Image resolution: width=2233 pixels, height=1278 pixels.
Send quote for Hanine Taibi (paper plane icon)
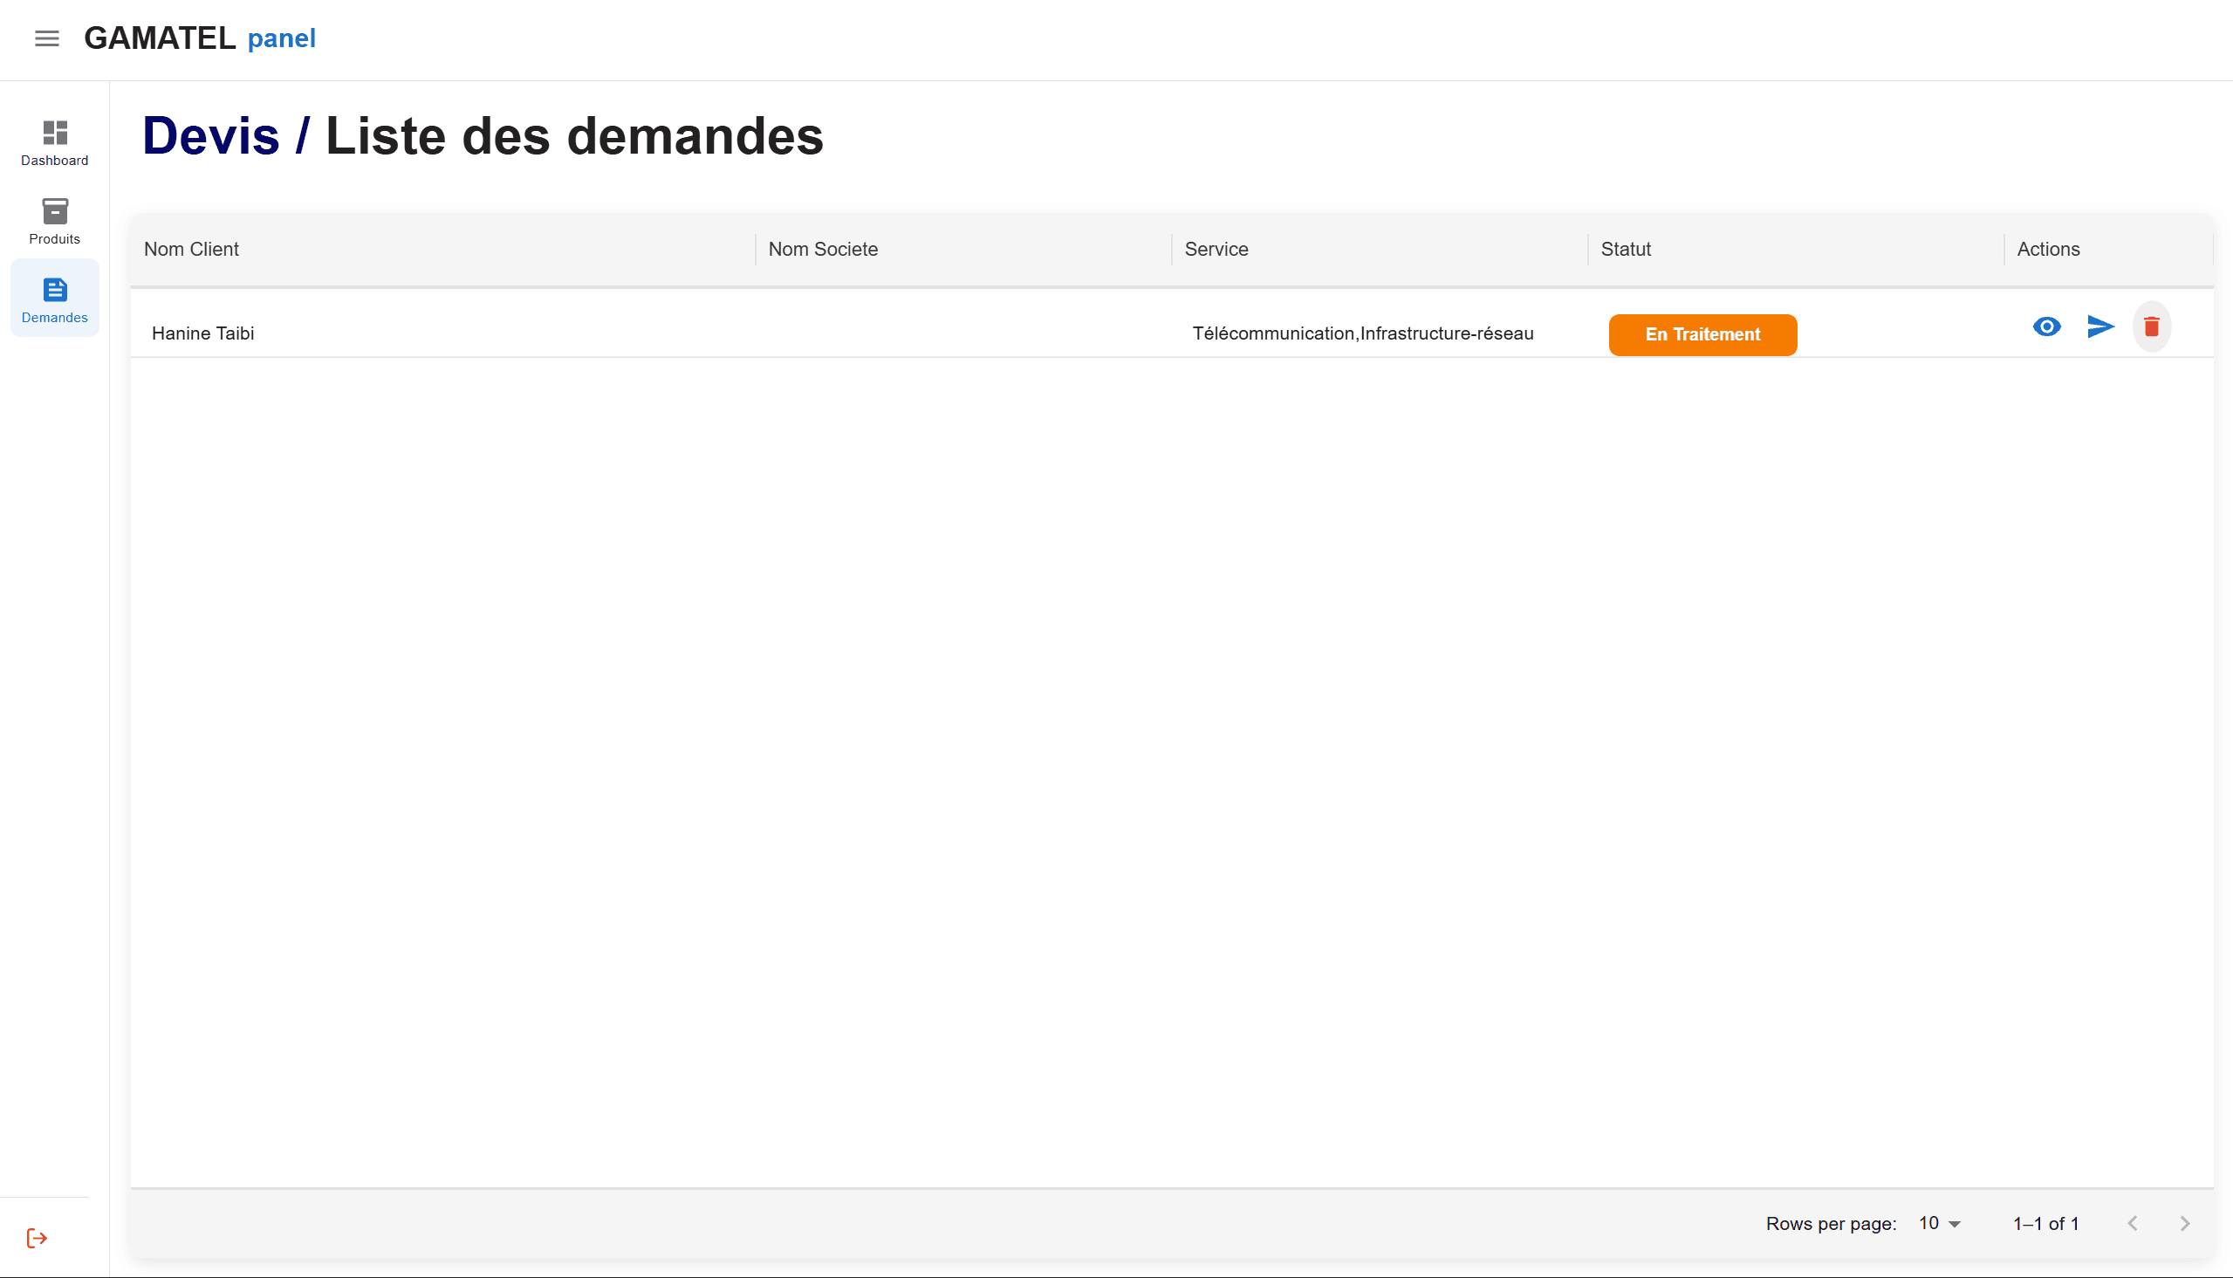coord(2100,326)
